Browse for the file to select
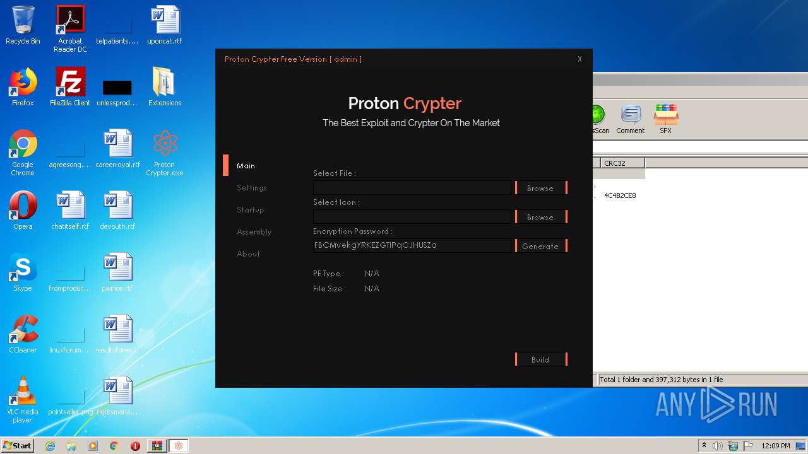The height and width of the screenshot is (454, 808). 541,188
